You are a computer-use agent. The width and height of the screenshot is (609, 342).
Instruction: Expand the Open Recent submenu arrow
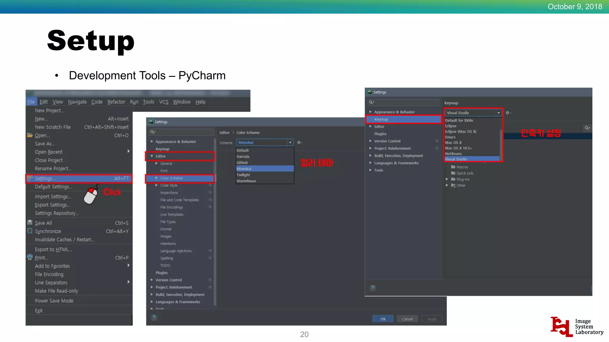128,151
